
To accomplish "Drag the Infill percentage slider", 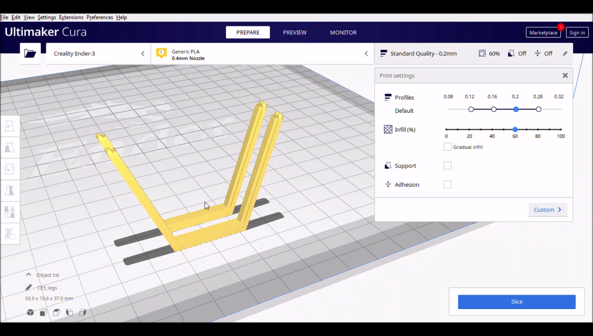I will pos(515,129).
